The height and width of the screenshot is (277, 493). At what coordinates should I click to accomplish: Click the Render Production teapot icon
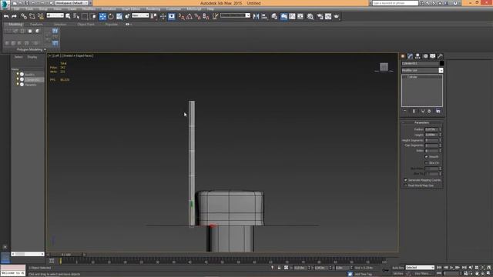click(x=337, y=16)
